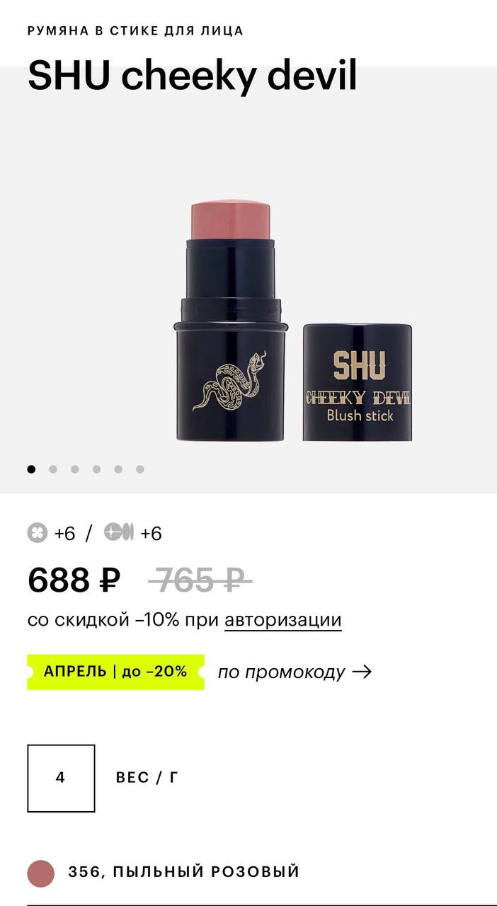Show the fifth product image dot
497x906 pixels.
tap(118, 469)
